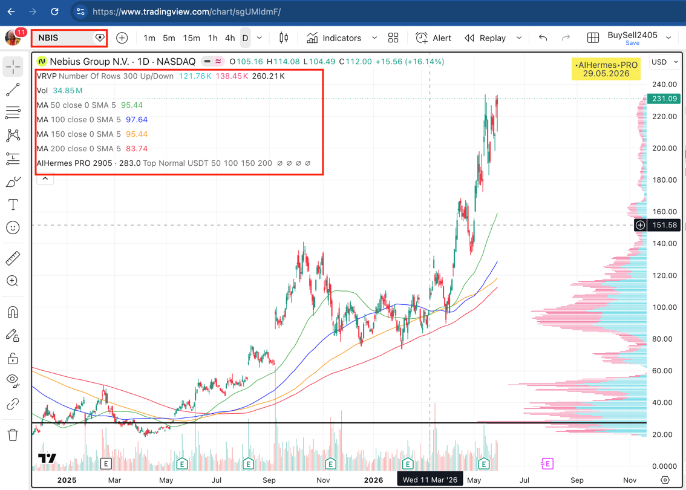686x490 pixels.
Task: Reload the page with browser refresh
Action: 54,12
